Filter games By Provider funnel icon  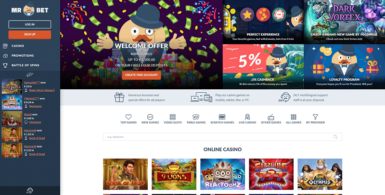point(316,117)
